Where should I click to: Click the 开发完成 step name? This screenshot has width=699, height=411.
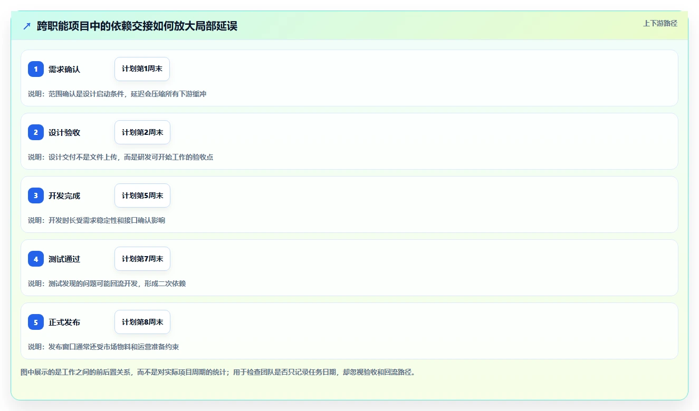(x=64, y=195)
